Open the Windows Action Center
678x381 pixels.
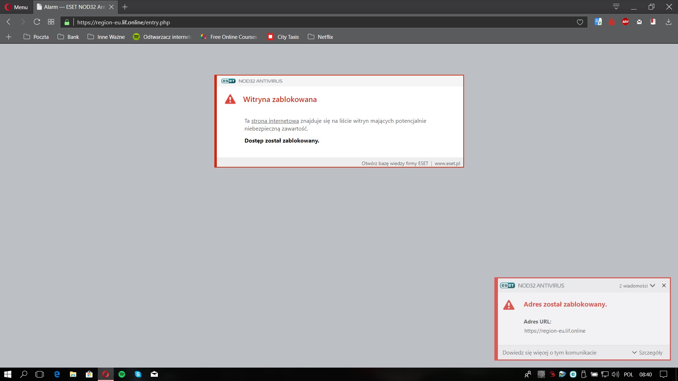coord(664,374)
